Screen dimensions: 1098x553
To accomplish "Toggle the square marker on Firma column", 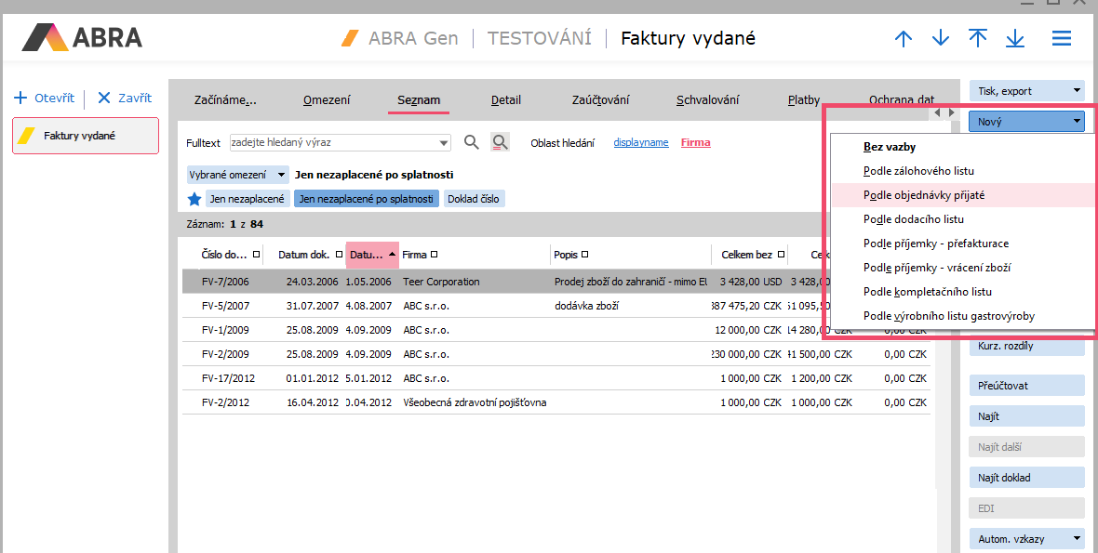I will click(435, 255).
